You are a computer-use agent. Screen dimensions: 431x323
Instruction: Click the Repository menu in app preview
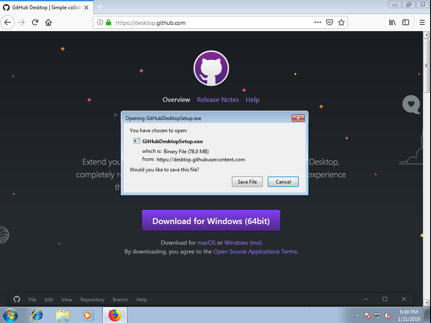point(92,299)
